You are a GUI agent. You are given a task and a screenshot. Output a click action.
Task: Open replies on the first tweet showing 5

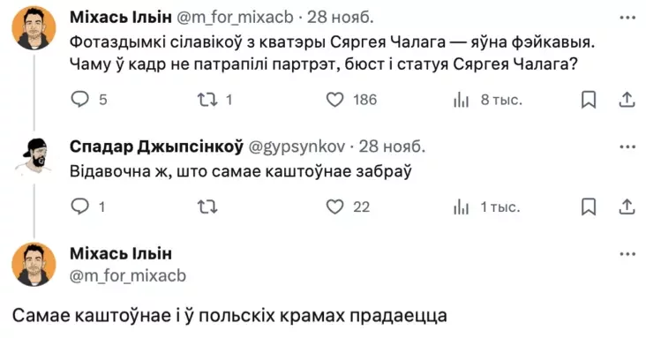point(80,100)
